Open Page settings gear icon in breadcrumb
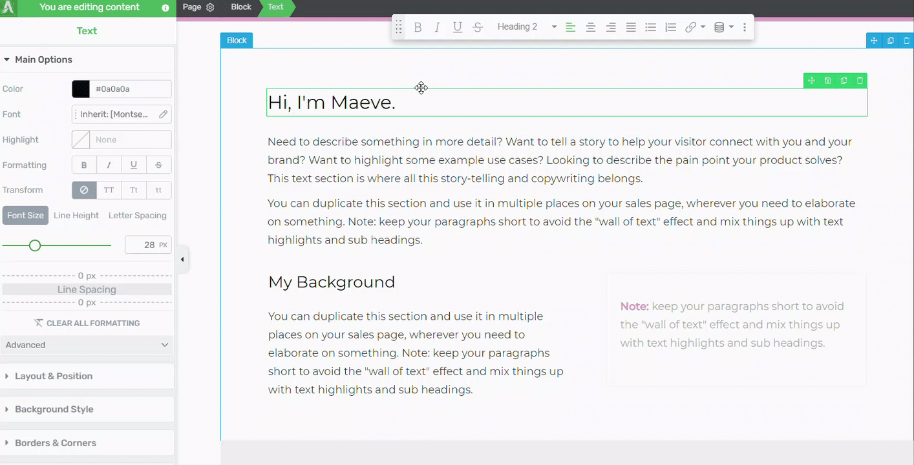 (210, 7)
